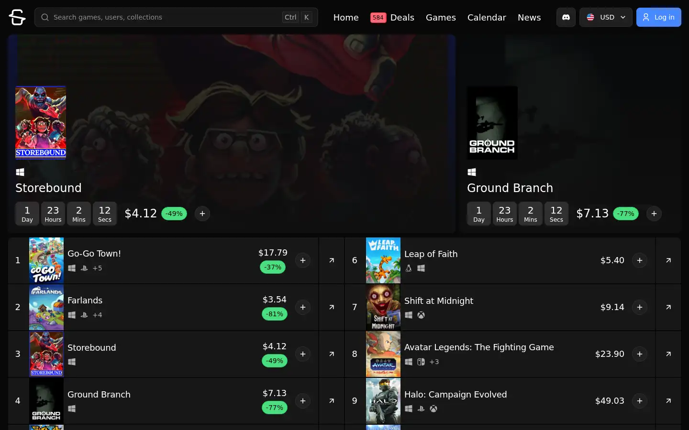Click the Windows icon under featured Ground Branch cover
689x430 pixels.
(472, 172)
